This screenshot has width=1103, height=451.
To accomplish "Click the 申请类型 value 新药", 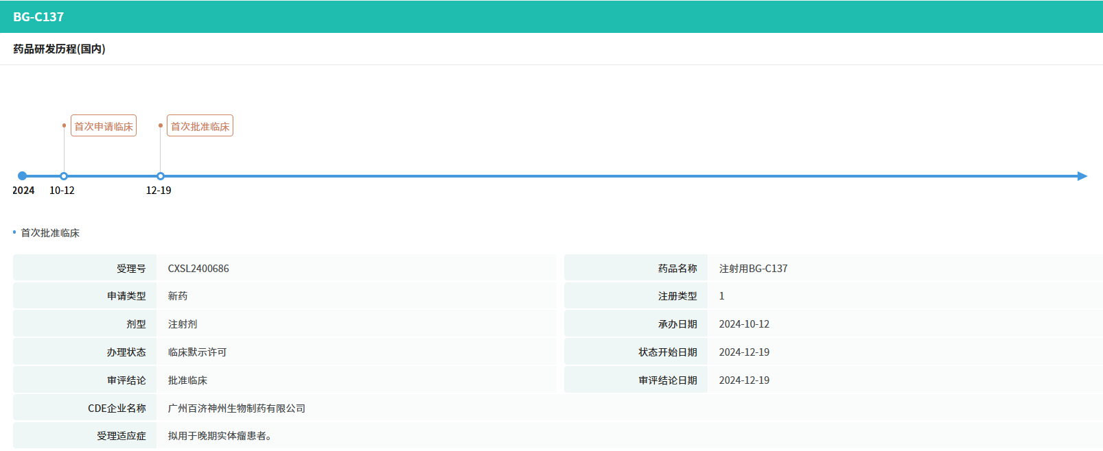I will tap(178, 296).
